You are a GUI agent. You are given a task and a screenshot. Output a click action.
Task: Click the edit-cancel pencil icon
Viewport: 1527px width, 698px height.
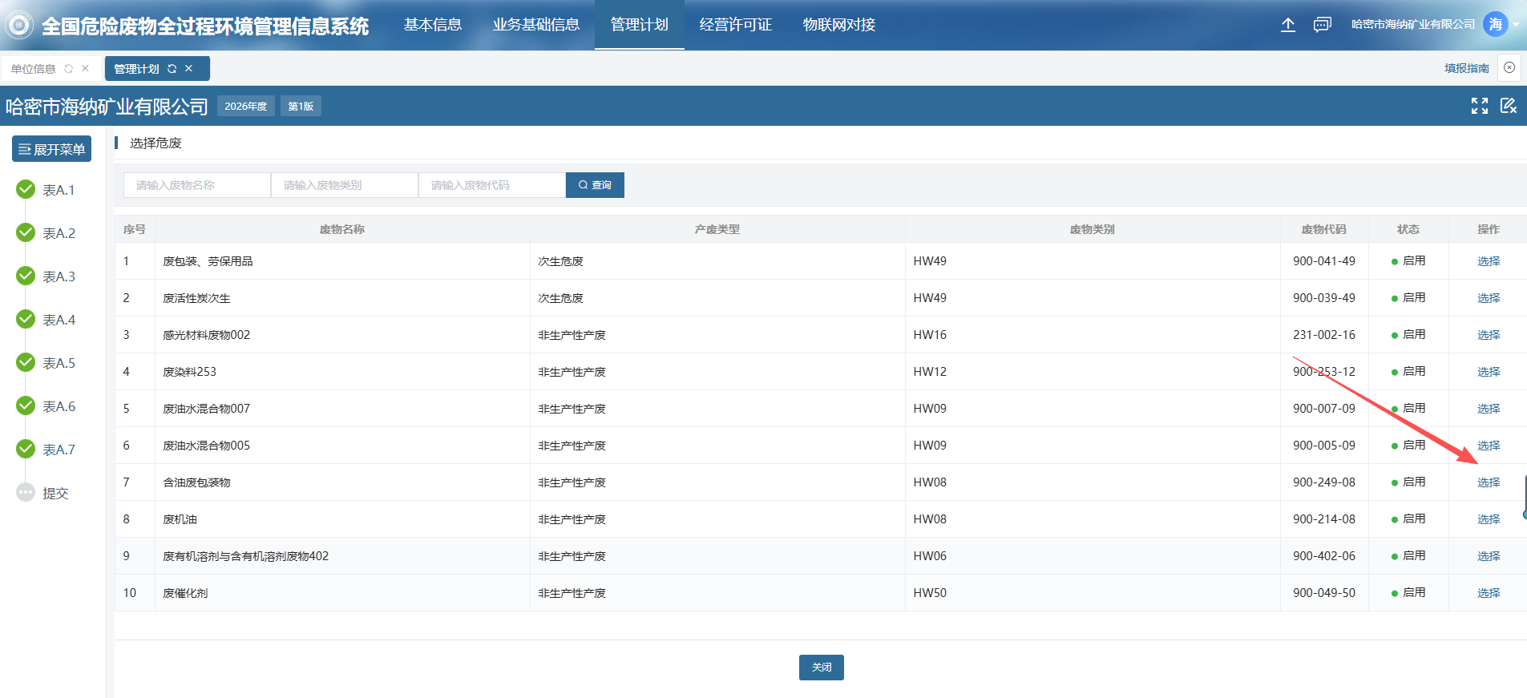[x=1508, y=106]
